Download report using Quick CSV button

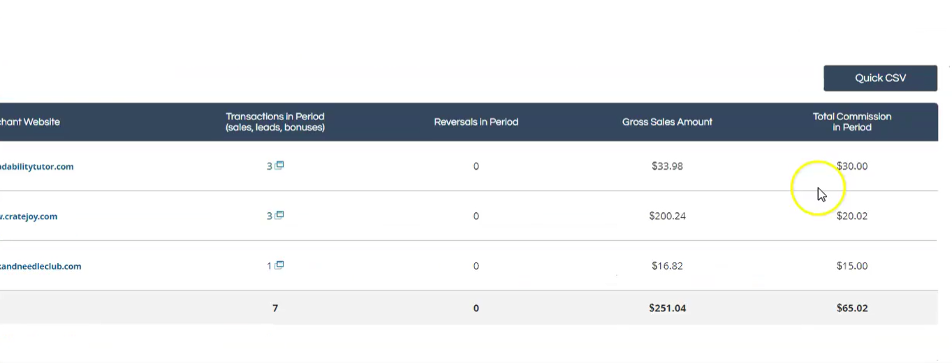880,78
